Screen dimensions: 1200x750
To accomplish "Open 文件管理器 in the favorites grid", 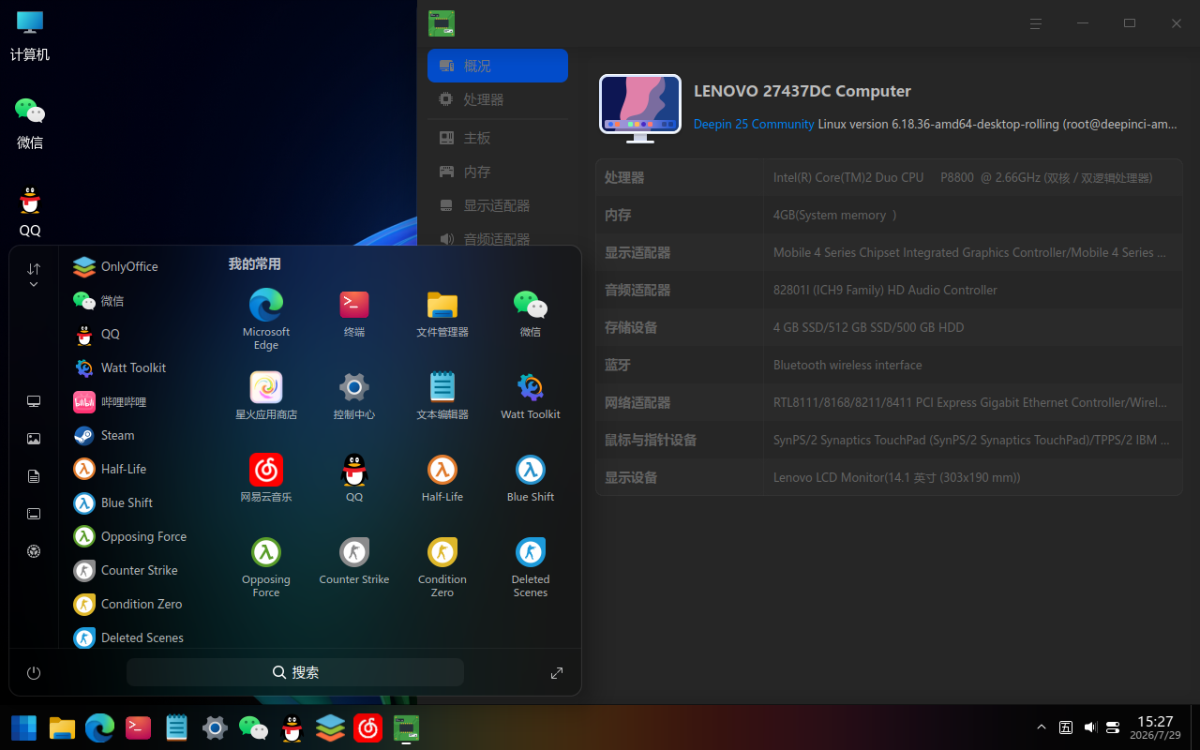I will pos(442,313).
